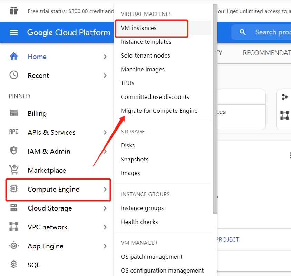Open Marketplace in the sidebar
The height and width of the screenshot is (276, 291).
[47, 171]
